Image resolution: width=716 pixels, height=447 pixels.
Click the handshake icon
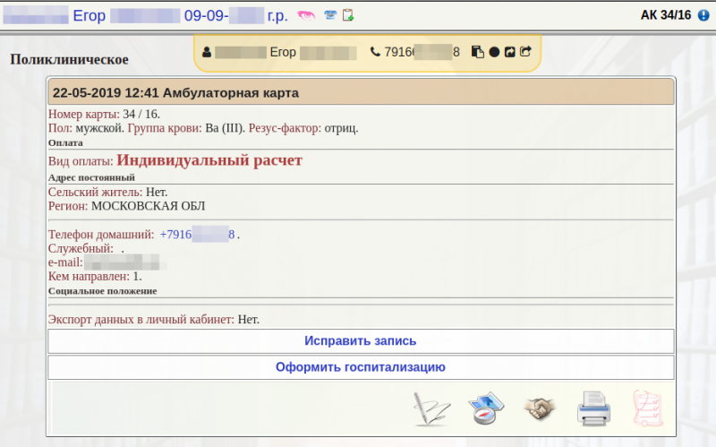(540, 408)
